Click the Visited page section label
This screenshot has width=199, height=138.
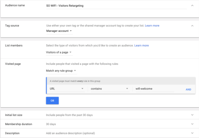[x=13, y=64]
